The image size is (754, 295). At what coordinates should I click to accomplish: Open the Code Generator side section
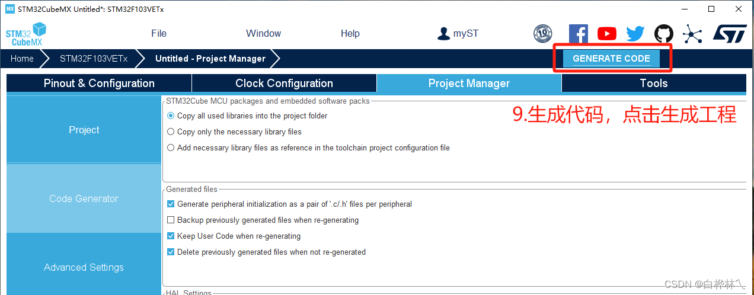[x=84, y=198]
